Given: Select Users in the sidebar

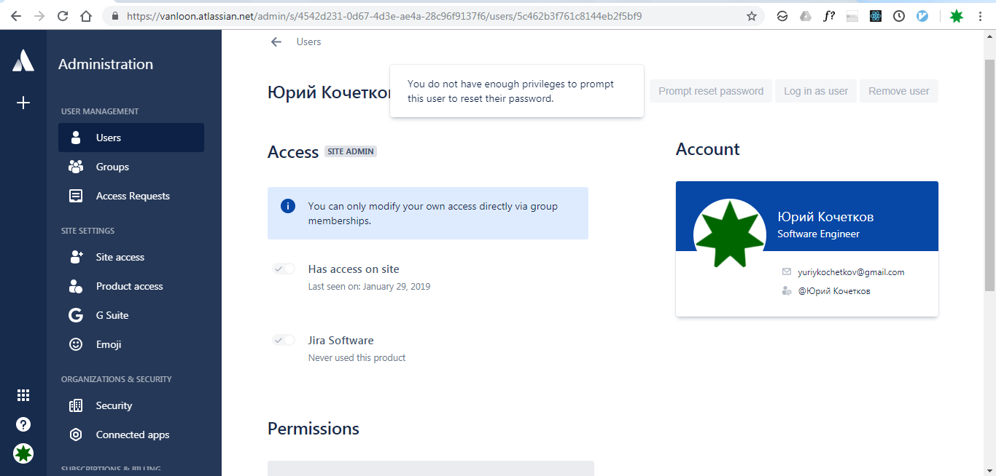Looking at the screenshot, I should coord(108,138).
